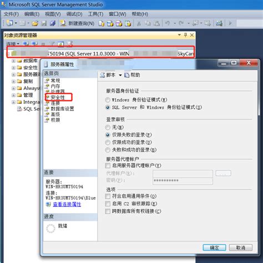Click the 新建查询(N) new query button
The image size is (263, 263).
pos(77,23)
